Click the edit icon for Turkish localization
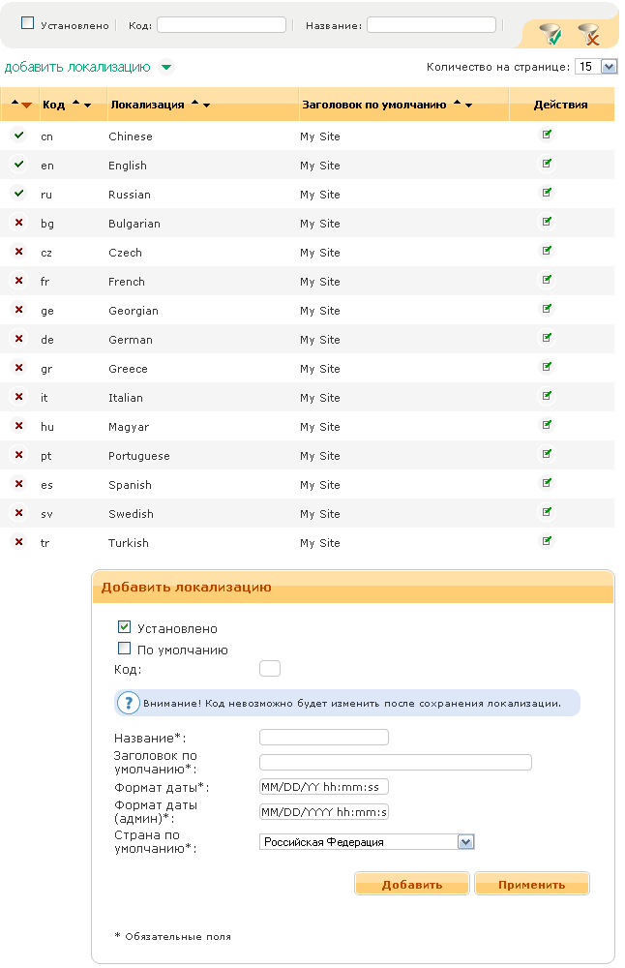Image resolution: width=625 pixels, height=968 pixels. (x=548, y=541)
